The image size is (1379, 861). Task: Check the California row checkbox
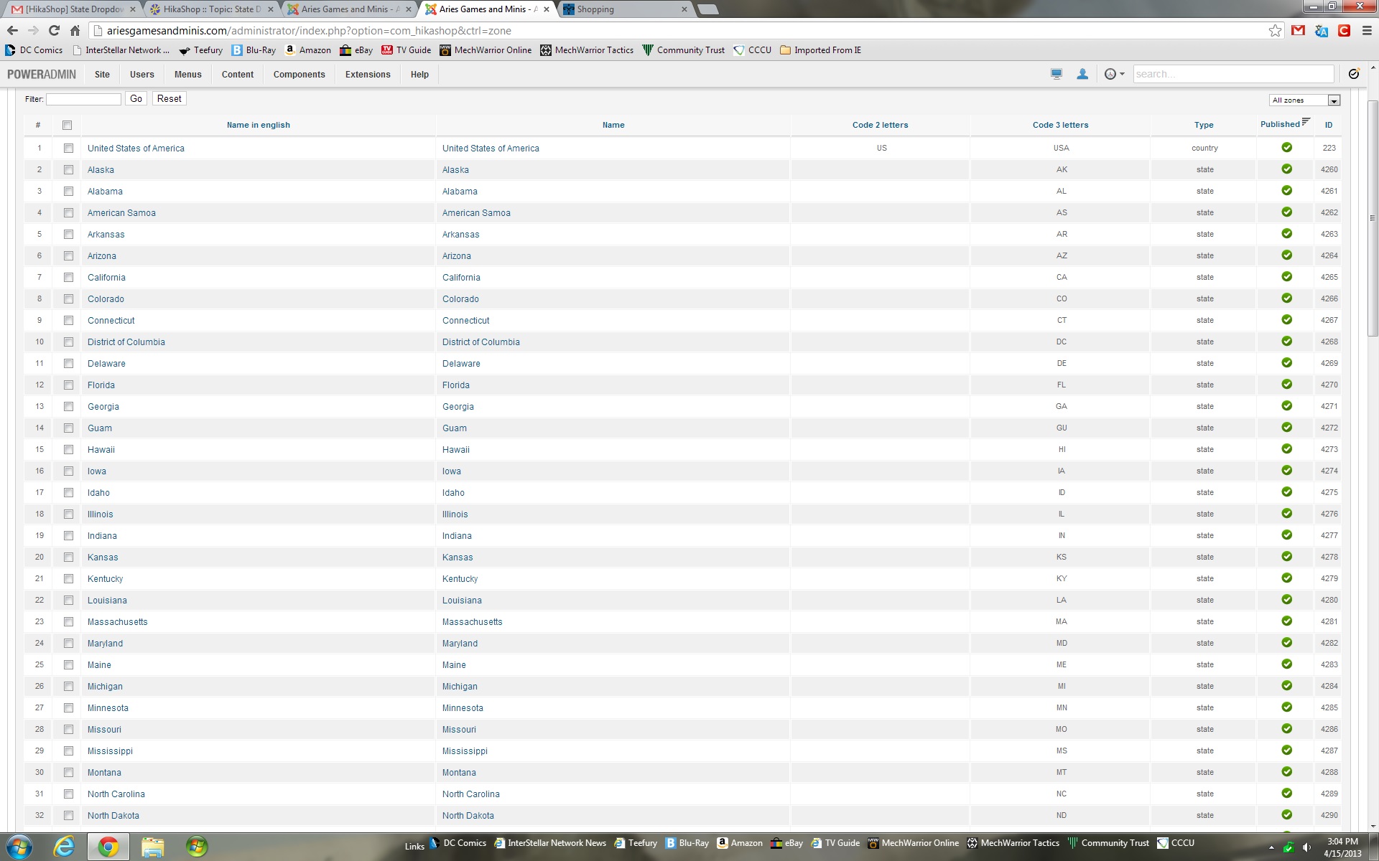click(68, 278)
